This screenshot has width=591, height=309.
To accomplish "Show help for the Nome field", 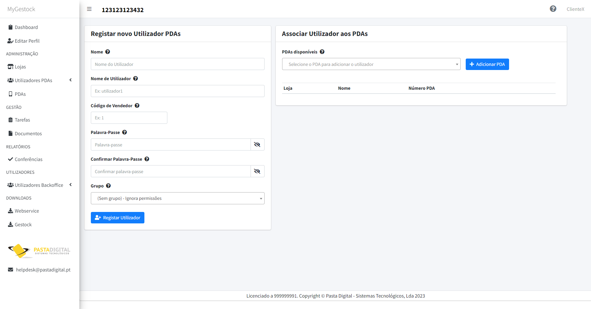I will click(x=108, y=52).
